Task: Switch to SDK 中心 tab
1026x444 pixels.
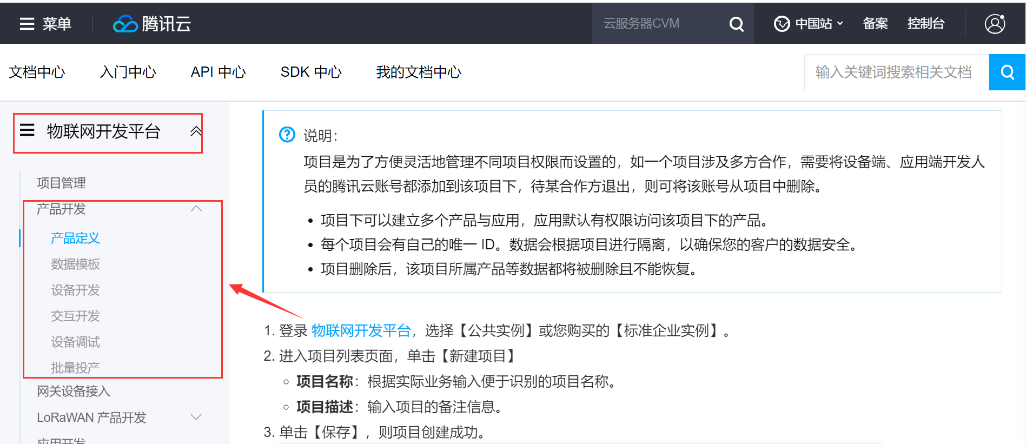Action: [311, 72]
